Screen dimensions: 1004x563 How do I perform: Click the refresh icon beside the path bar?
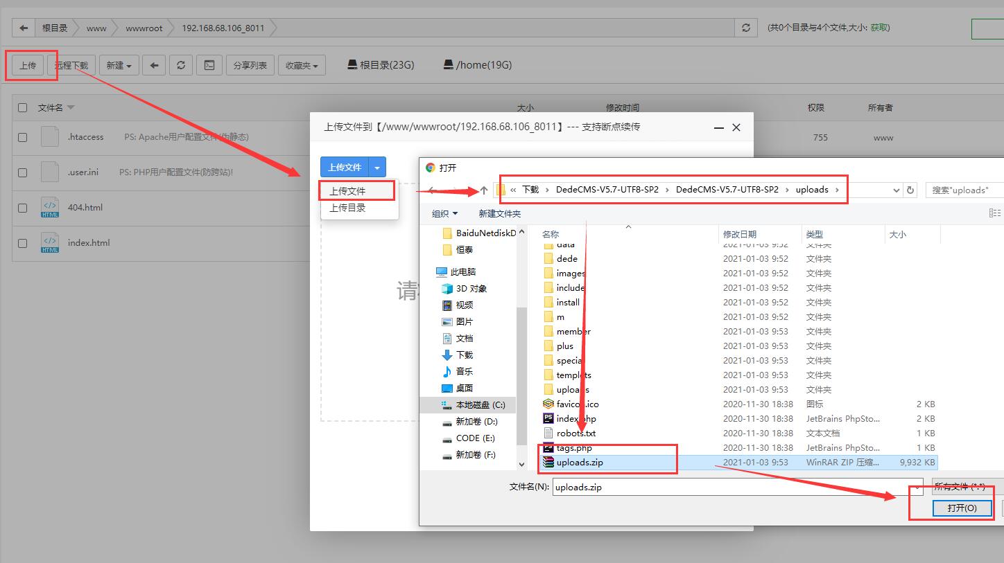click(910, 189)
